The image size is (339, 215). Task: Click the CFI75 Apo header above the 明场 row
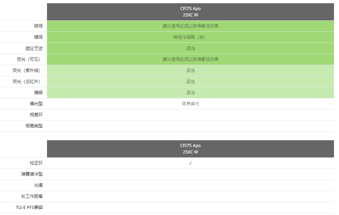(190, 12)
